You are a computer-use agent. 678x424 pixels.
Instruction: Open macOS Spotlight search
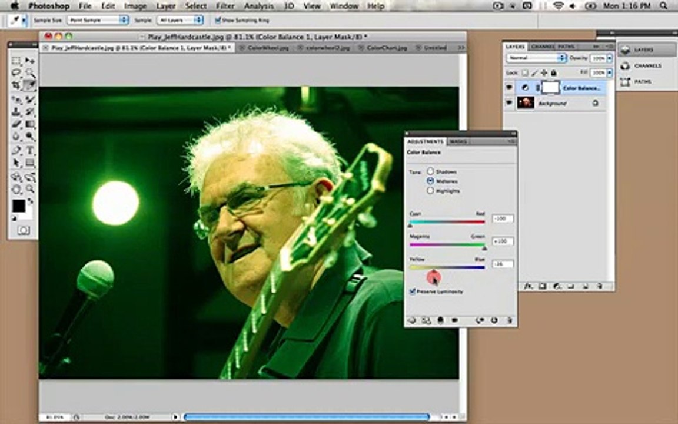point(663,6)
